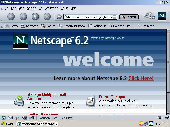Viewport: 170px width, 127px height.
Task: Click the VNC tray icon
Action: [x=151, y=124]
